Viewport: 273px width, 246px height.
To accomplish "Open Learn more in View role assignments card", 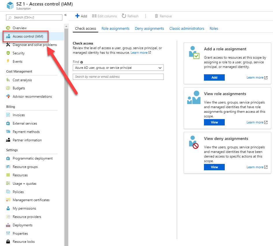I will [257, 122].
